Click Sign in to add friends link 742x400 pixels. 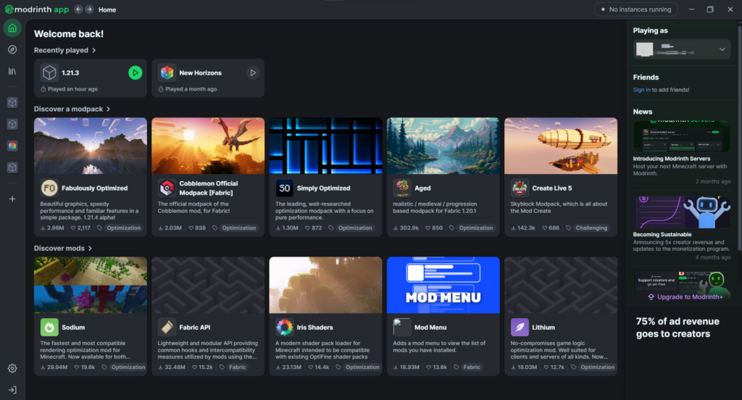(641, 90)
